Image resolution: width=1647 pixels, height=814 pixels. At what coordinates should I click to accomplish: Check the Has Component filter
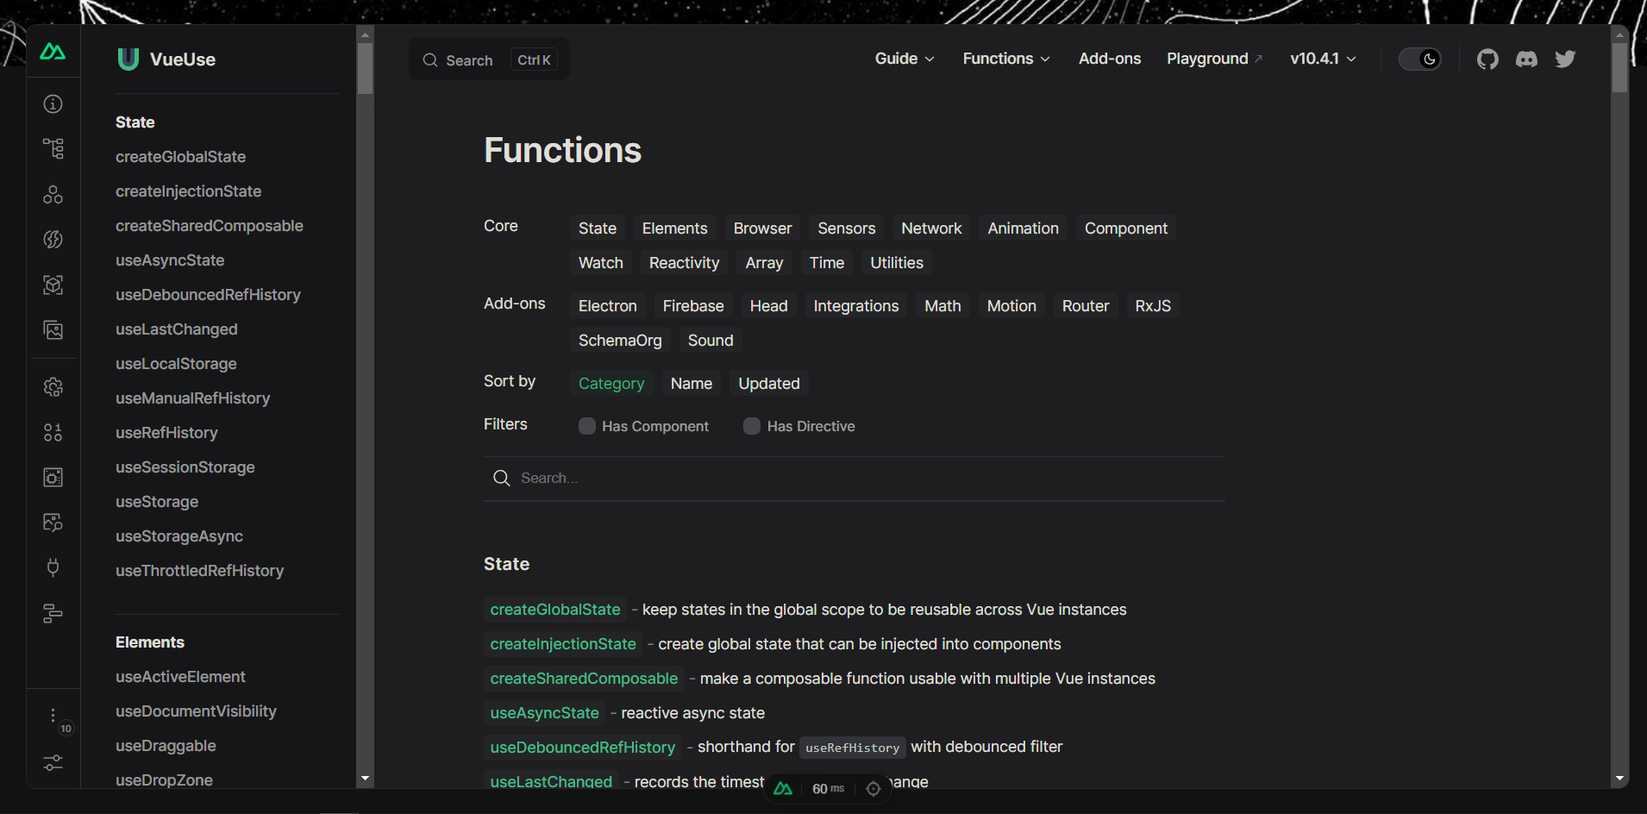(x=587, y=426)
